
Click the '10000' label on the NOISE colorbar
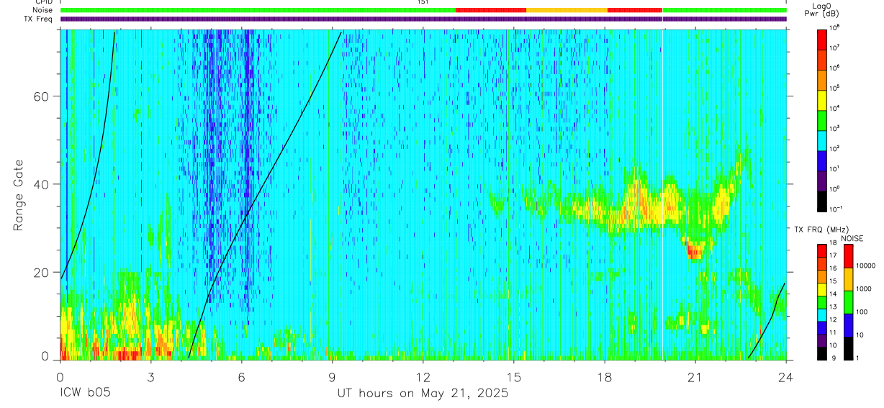click(865, 266)
